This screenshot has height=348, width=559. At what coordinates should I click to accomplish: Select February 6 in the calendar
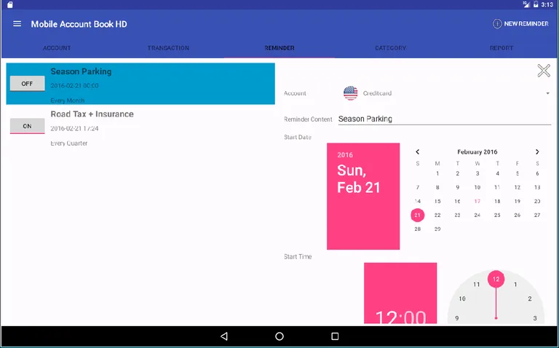click(x=537, y=174)
